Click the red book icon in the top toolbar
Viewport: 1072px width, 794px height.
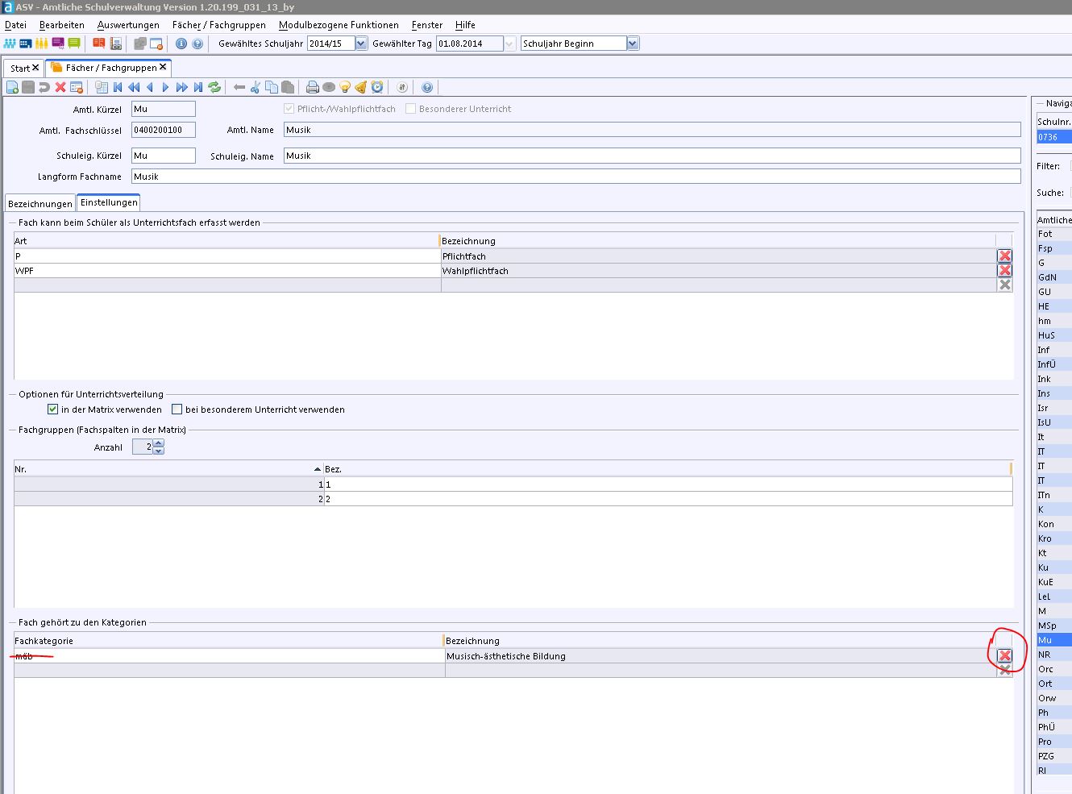click(x=99, y=44)
